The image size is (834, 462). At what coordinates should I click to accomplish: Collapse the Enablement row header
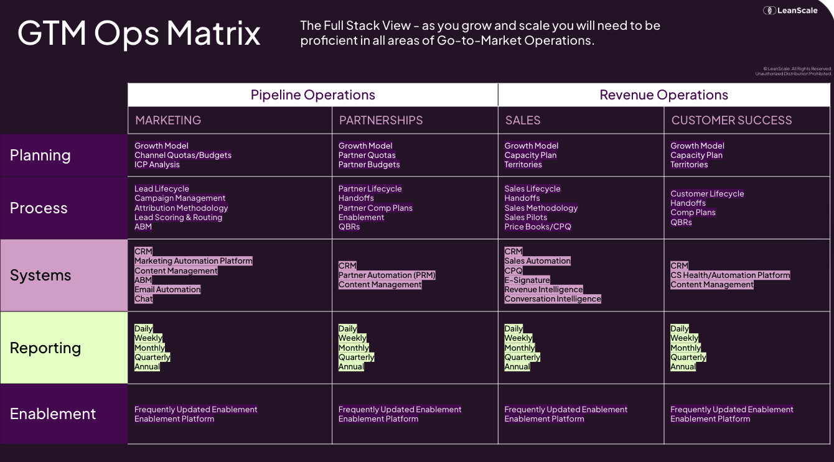(53, 413)
